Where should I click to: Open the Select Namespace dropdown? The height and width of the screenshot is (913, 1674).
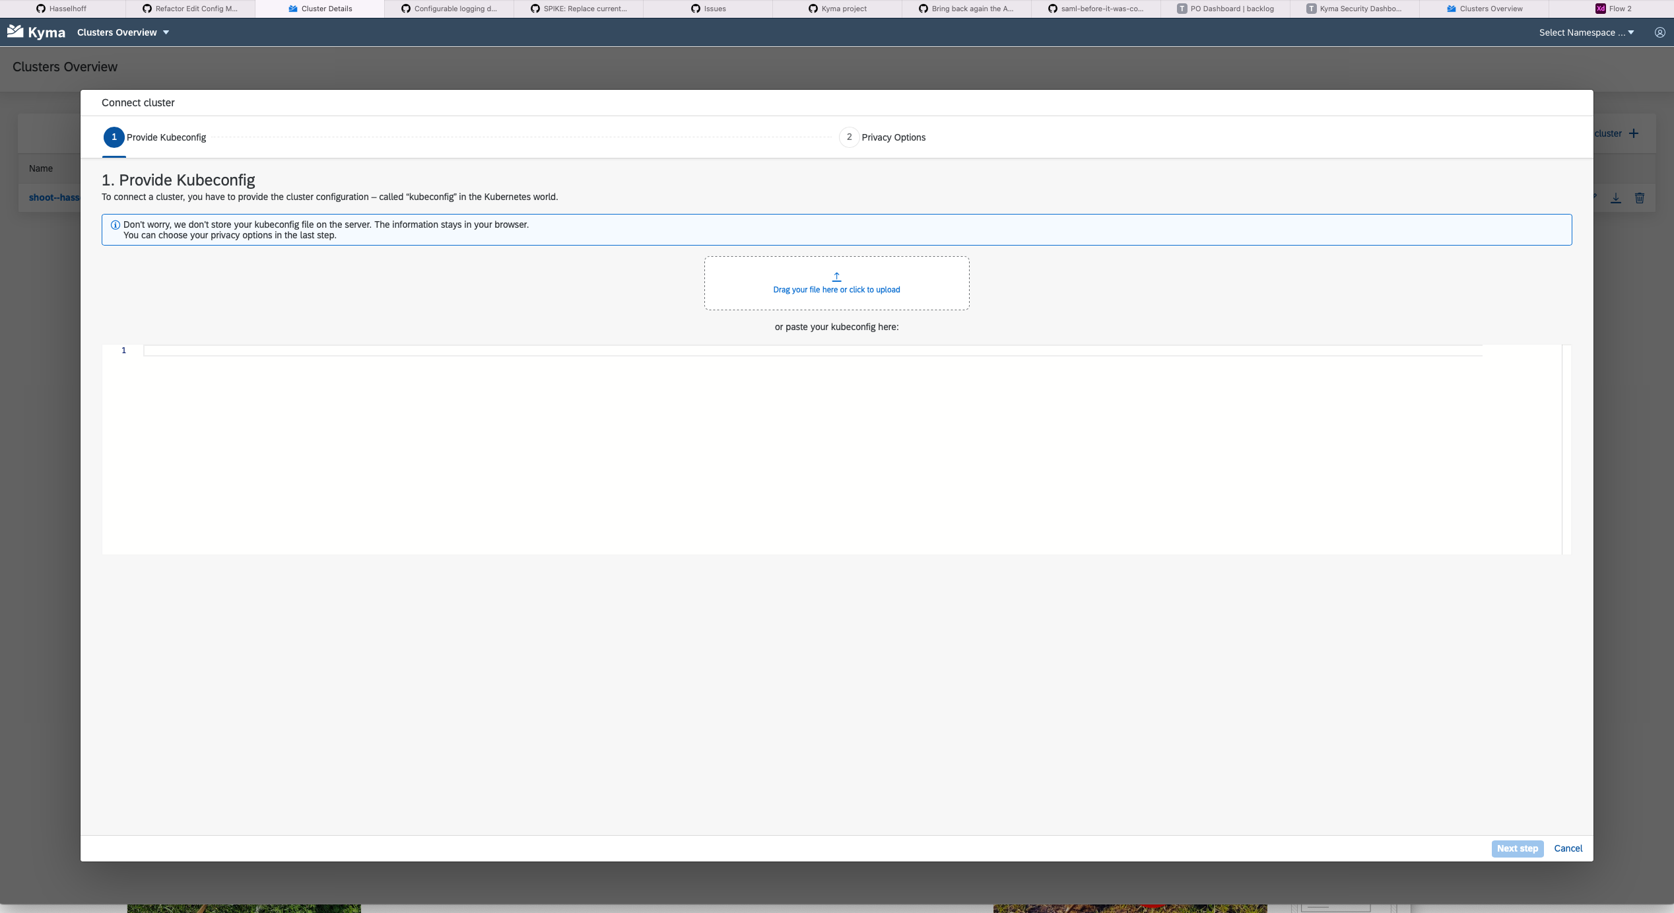point(1582,32)
